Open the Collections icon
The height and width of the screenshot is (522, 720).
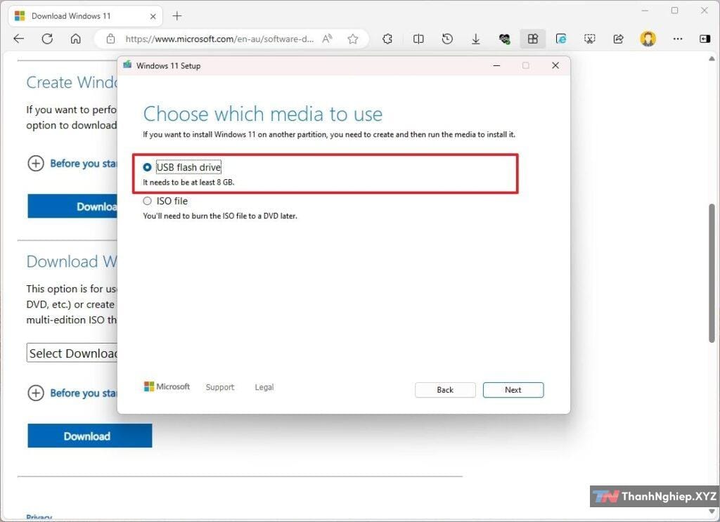(533, 39)
